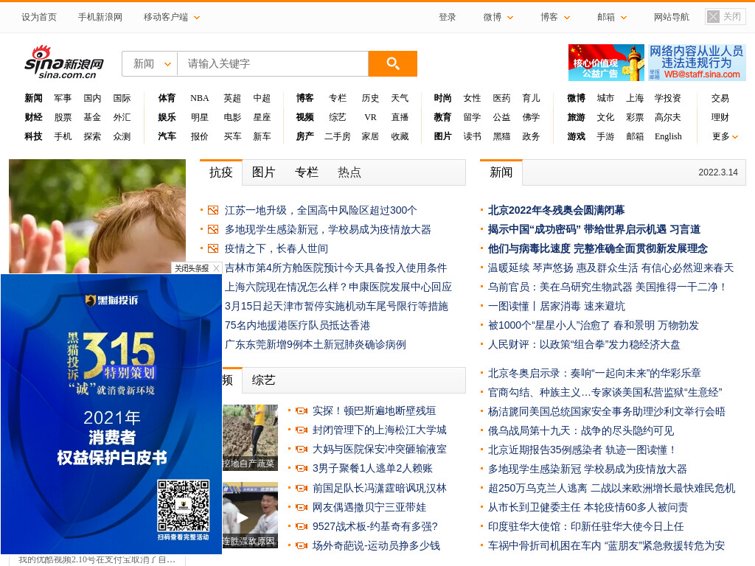Close the headline ad via 关闭头条报
This screenshot has width=755, height=566.
196,268
